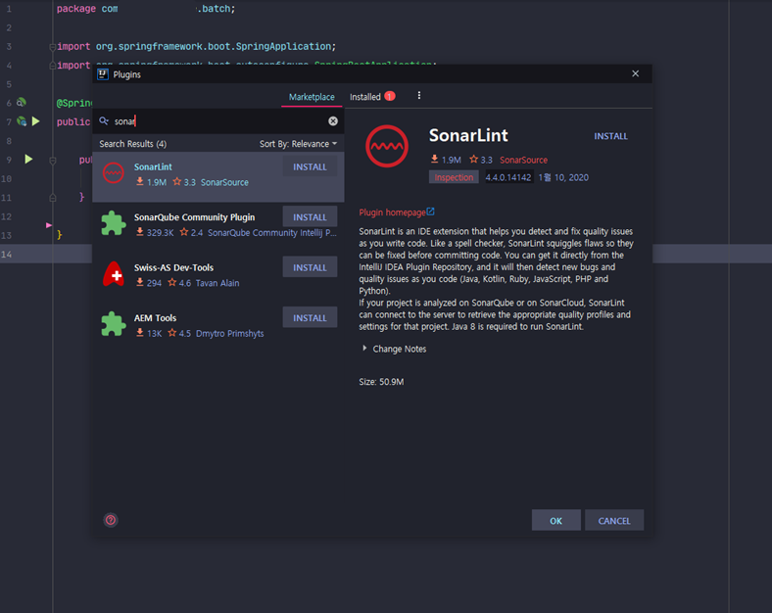Click the AEM Tools puzzle icon
This screenshot has height=613, width=772.
point(114,324)
